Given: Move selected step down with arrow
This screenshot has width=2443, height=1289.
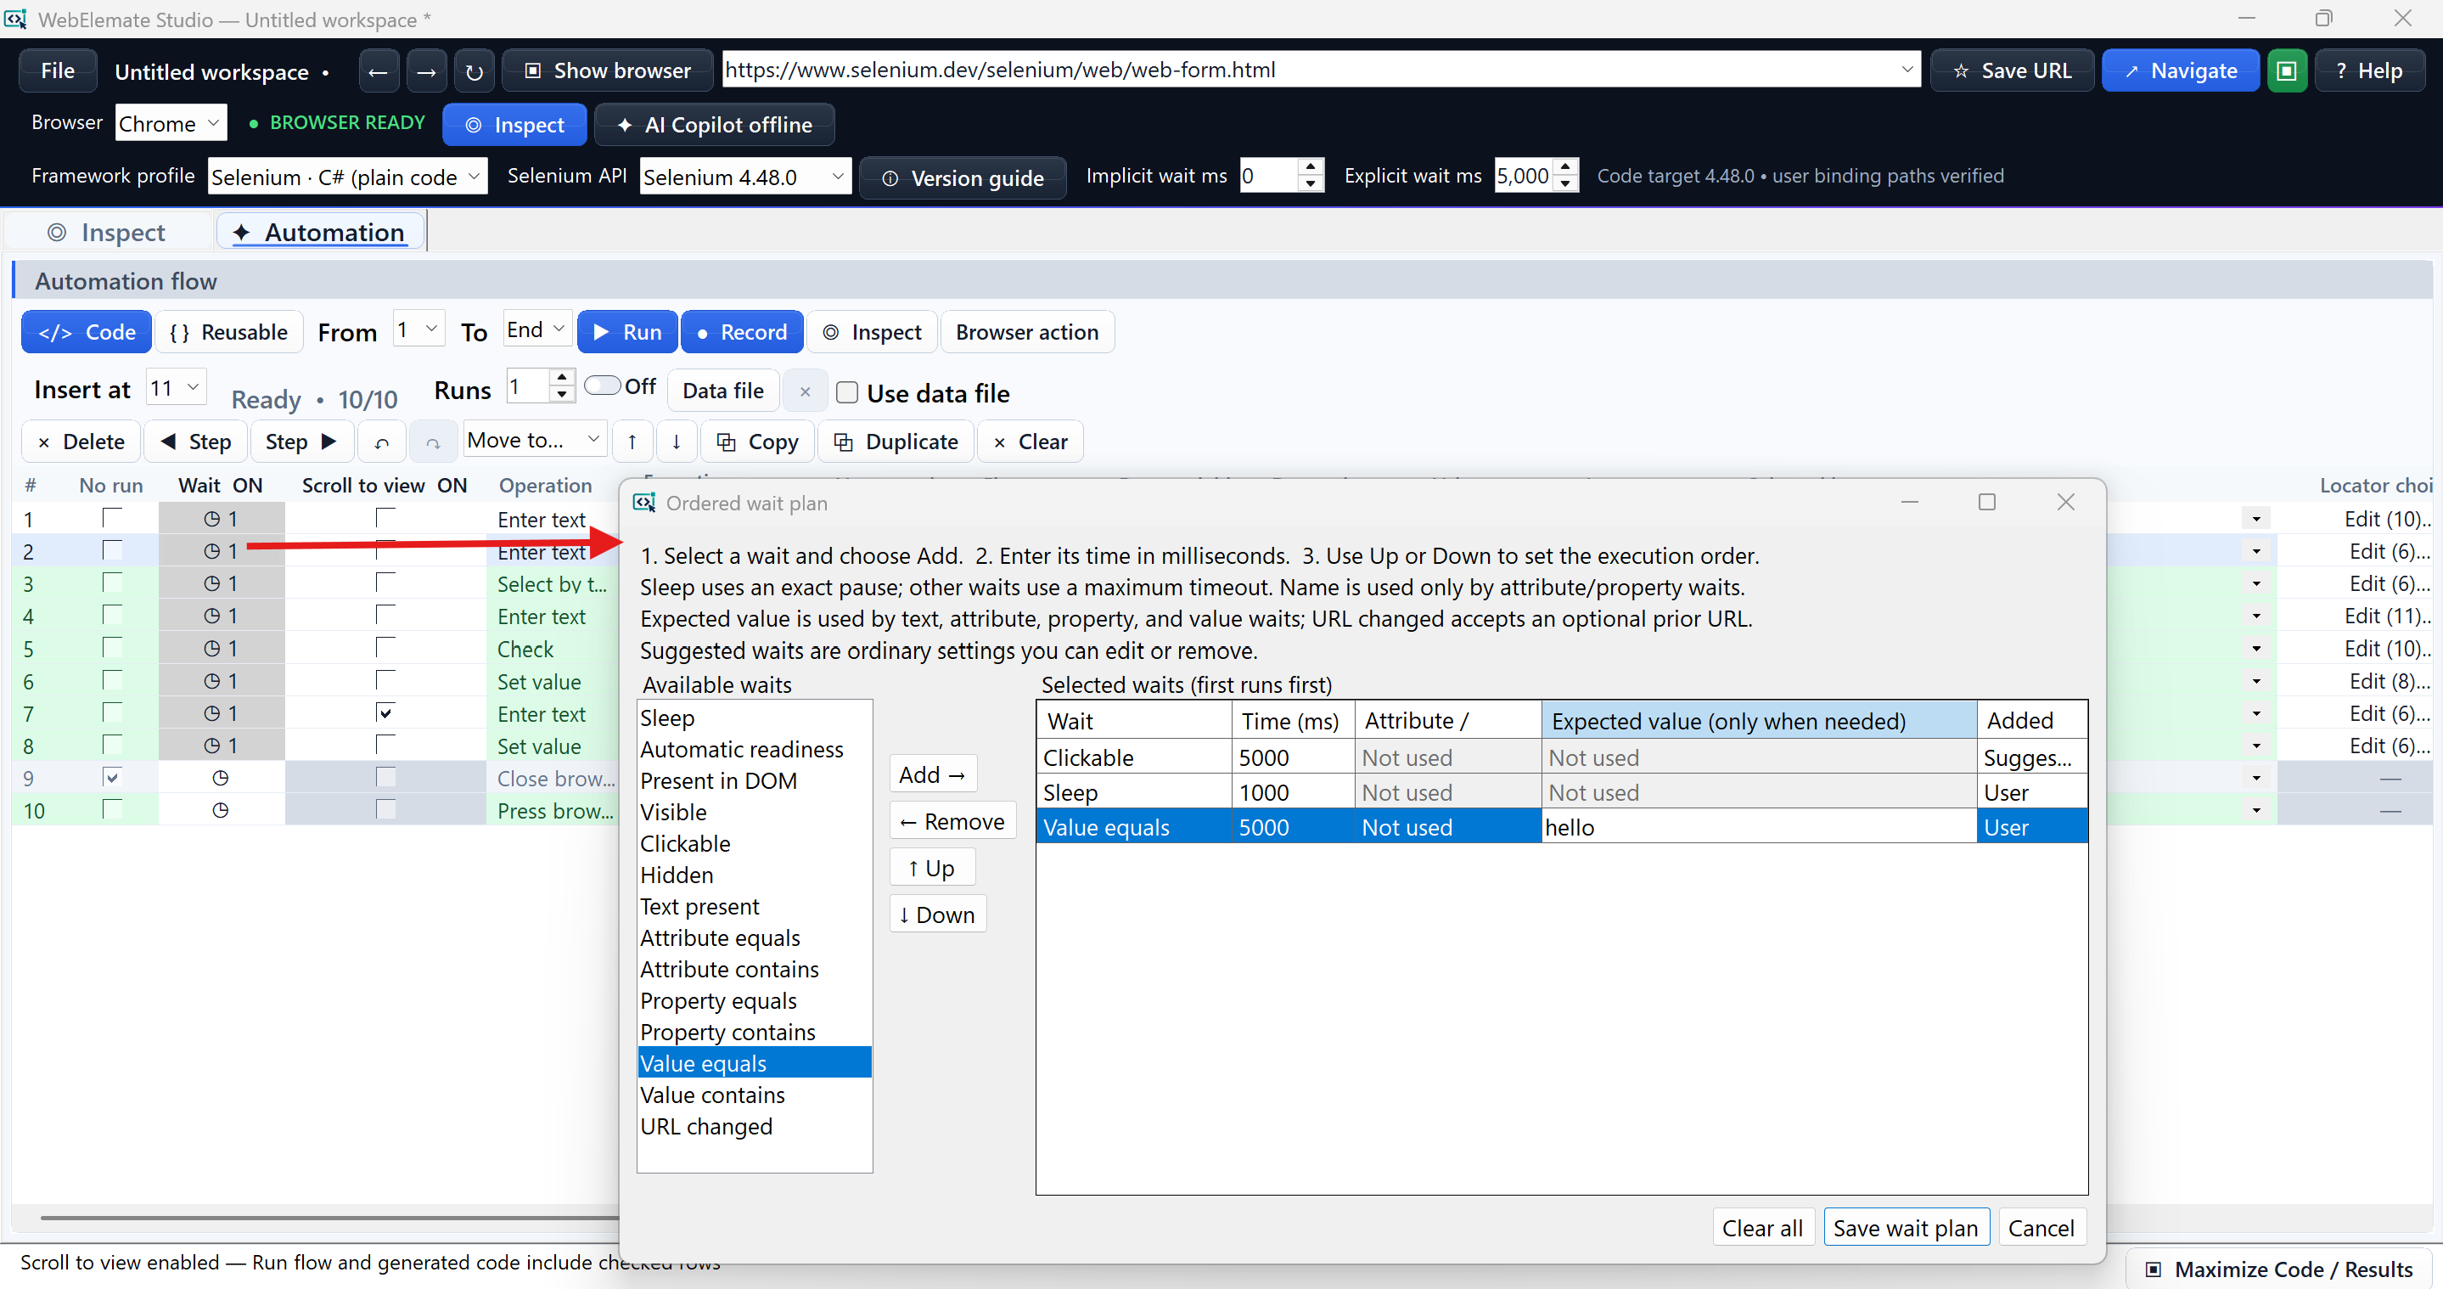Looking at the screenshot, I should [677, 442].
